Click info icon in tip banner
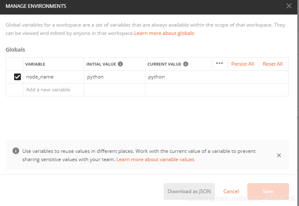This screenshot has width=299, height=206. pos(16,151)
